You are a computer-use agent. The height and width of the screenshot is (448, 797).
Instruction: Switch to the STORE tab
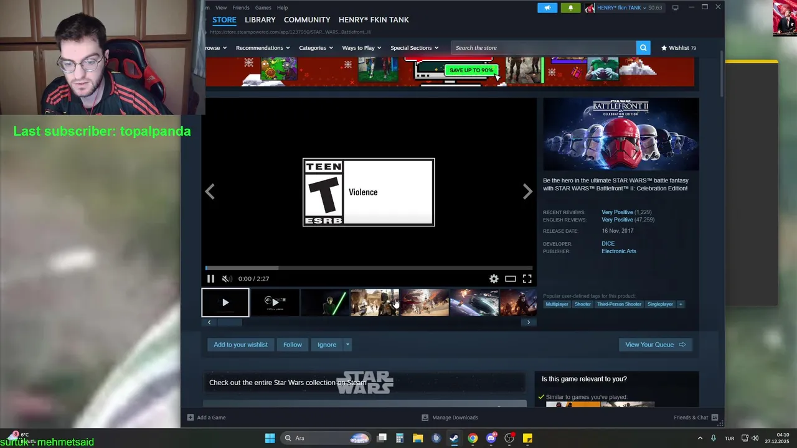(x=224, y=20)
